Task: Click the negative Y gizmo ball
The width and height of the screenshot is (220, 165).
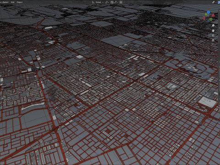Action: 211,19
